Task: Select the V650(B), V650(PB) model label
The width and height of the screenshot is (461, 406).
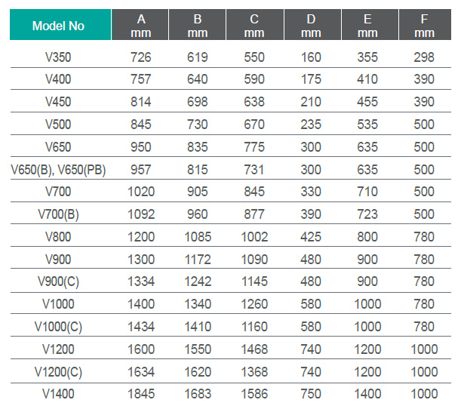Action: pos(58,170)
